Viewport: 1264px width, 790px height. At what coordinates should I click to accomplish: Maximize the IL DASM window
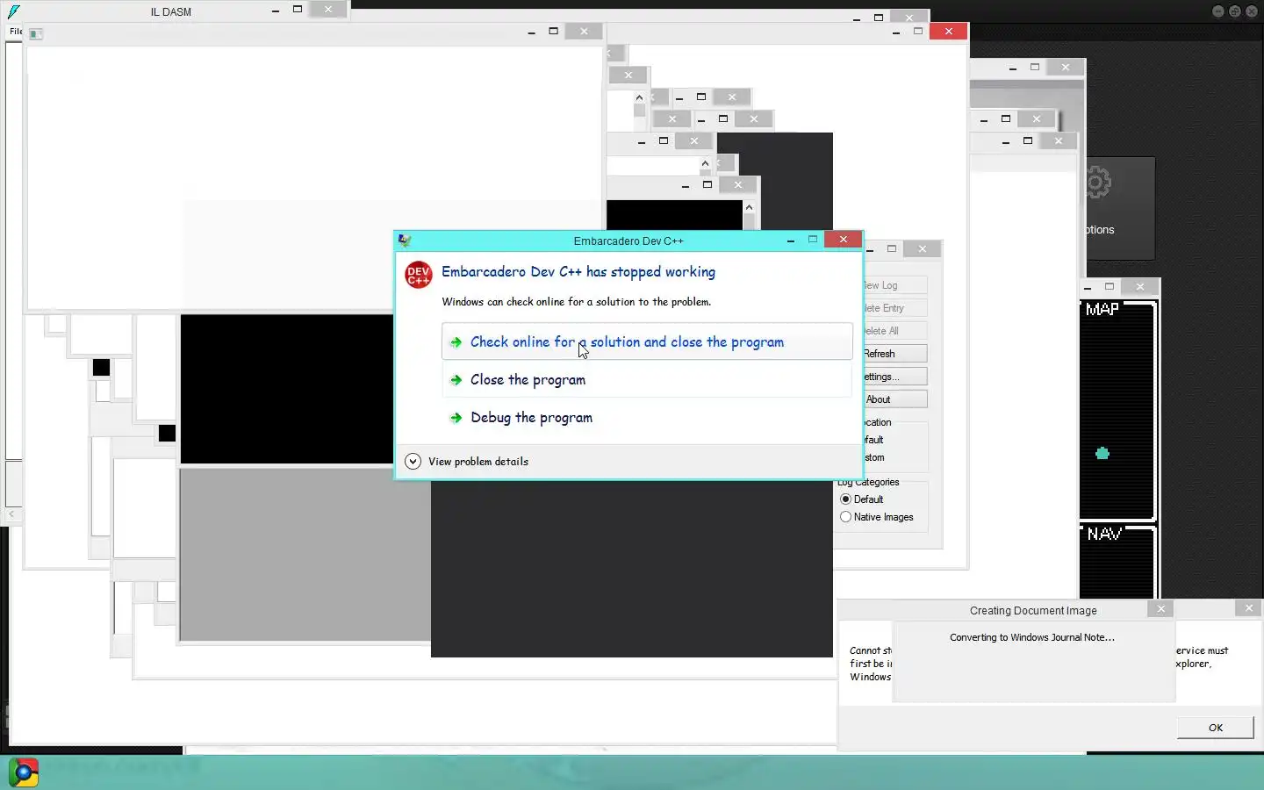coord(298,10)
